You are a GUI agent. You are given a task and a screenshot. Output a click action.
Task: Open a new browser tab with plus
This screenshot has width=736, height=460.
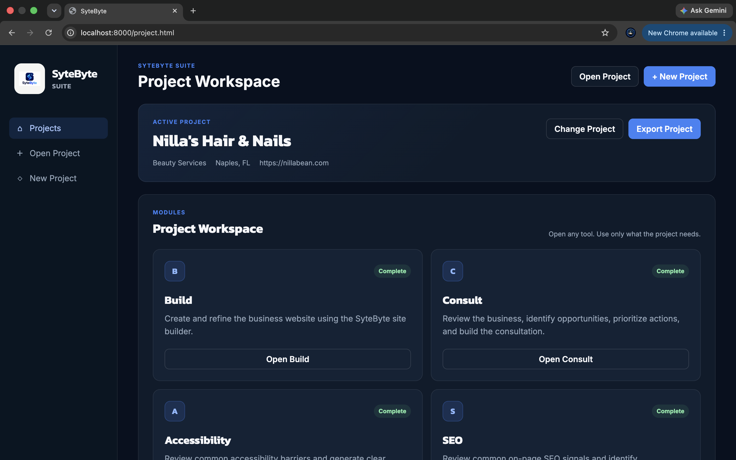coord(193,11)
